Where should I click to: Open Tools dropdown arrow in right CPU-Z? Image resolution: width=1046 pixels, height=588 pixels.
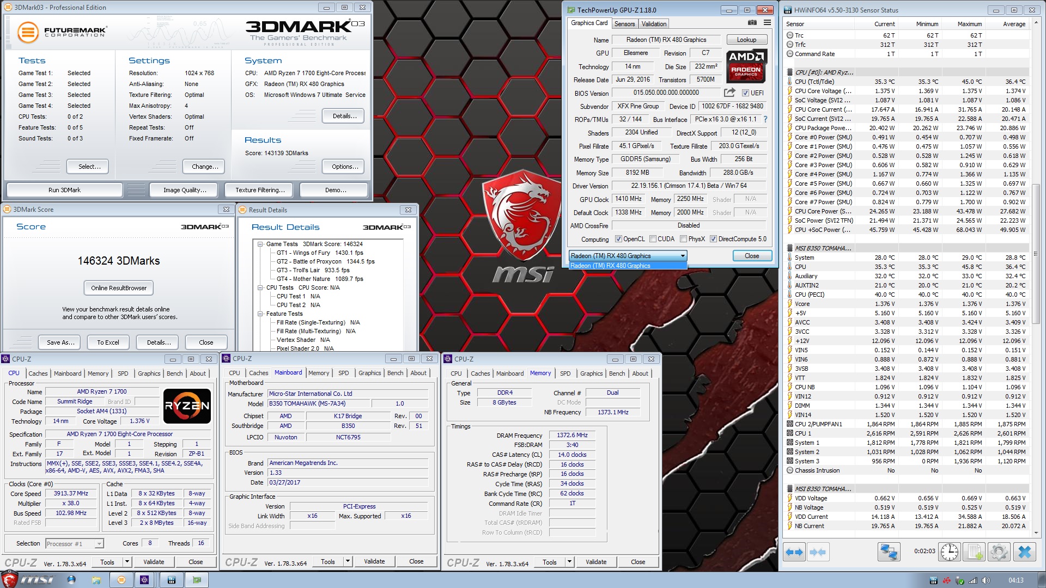coord(569,561)
